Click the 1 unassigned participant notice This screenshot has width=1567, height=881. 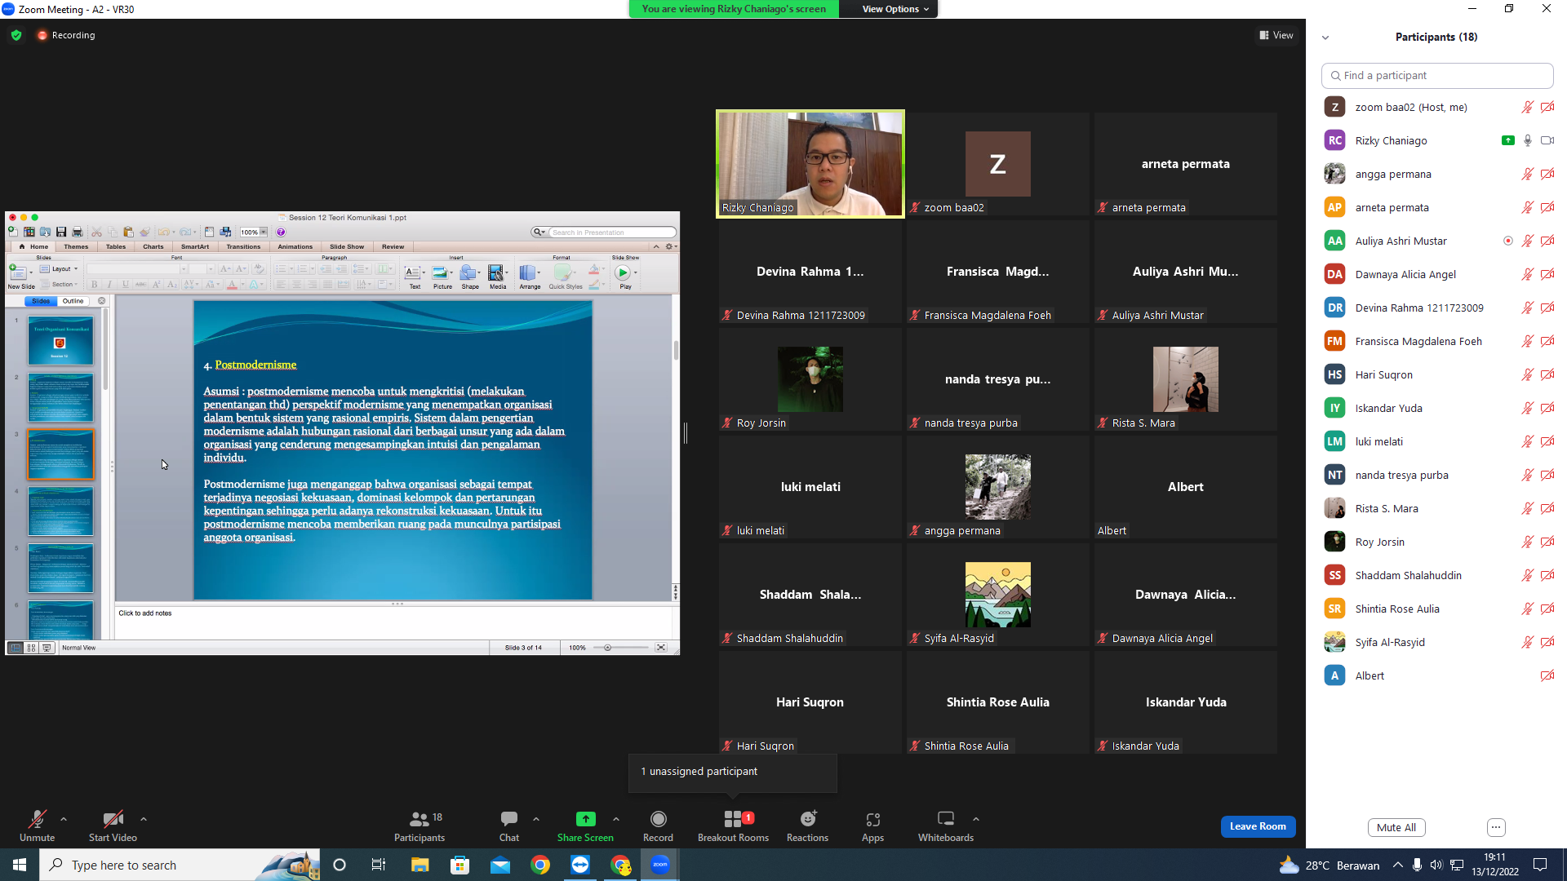point(732,772)
